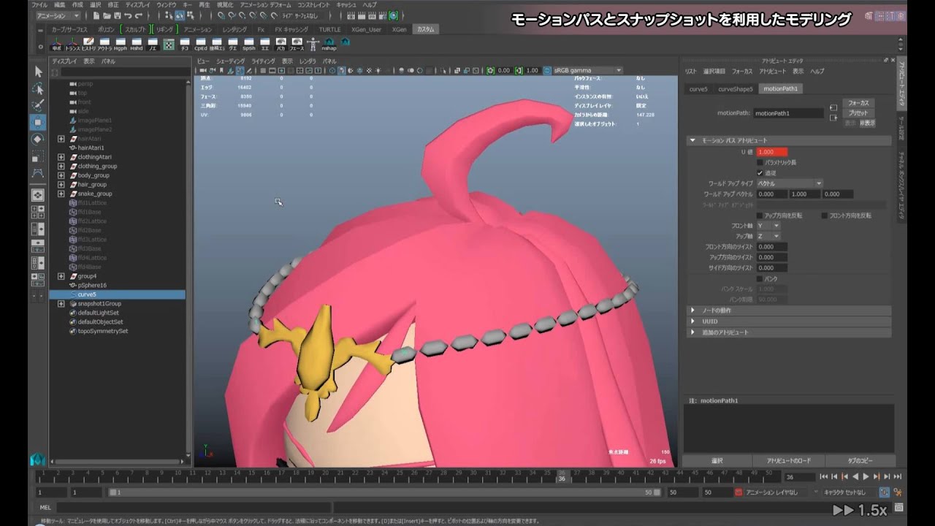Click the output connection arrow icon
The width and height of the screenshot is (935, 526).
point(833,117)
